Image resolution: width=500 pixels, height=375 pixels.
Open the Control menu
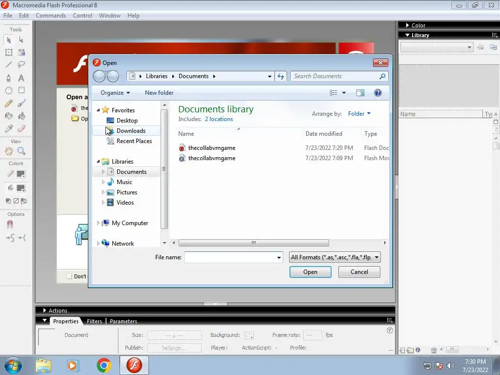[x=82, y=16]
